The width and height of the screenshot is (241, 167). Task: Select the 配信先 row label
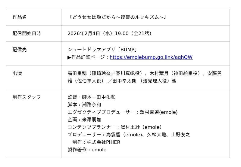tap(20, 50)
